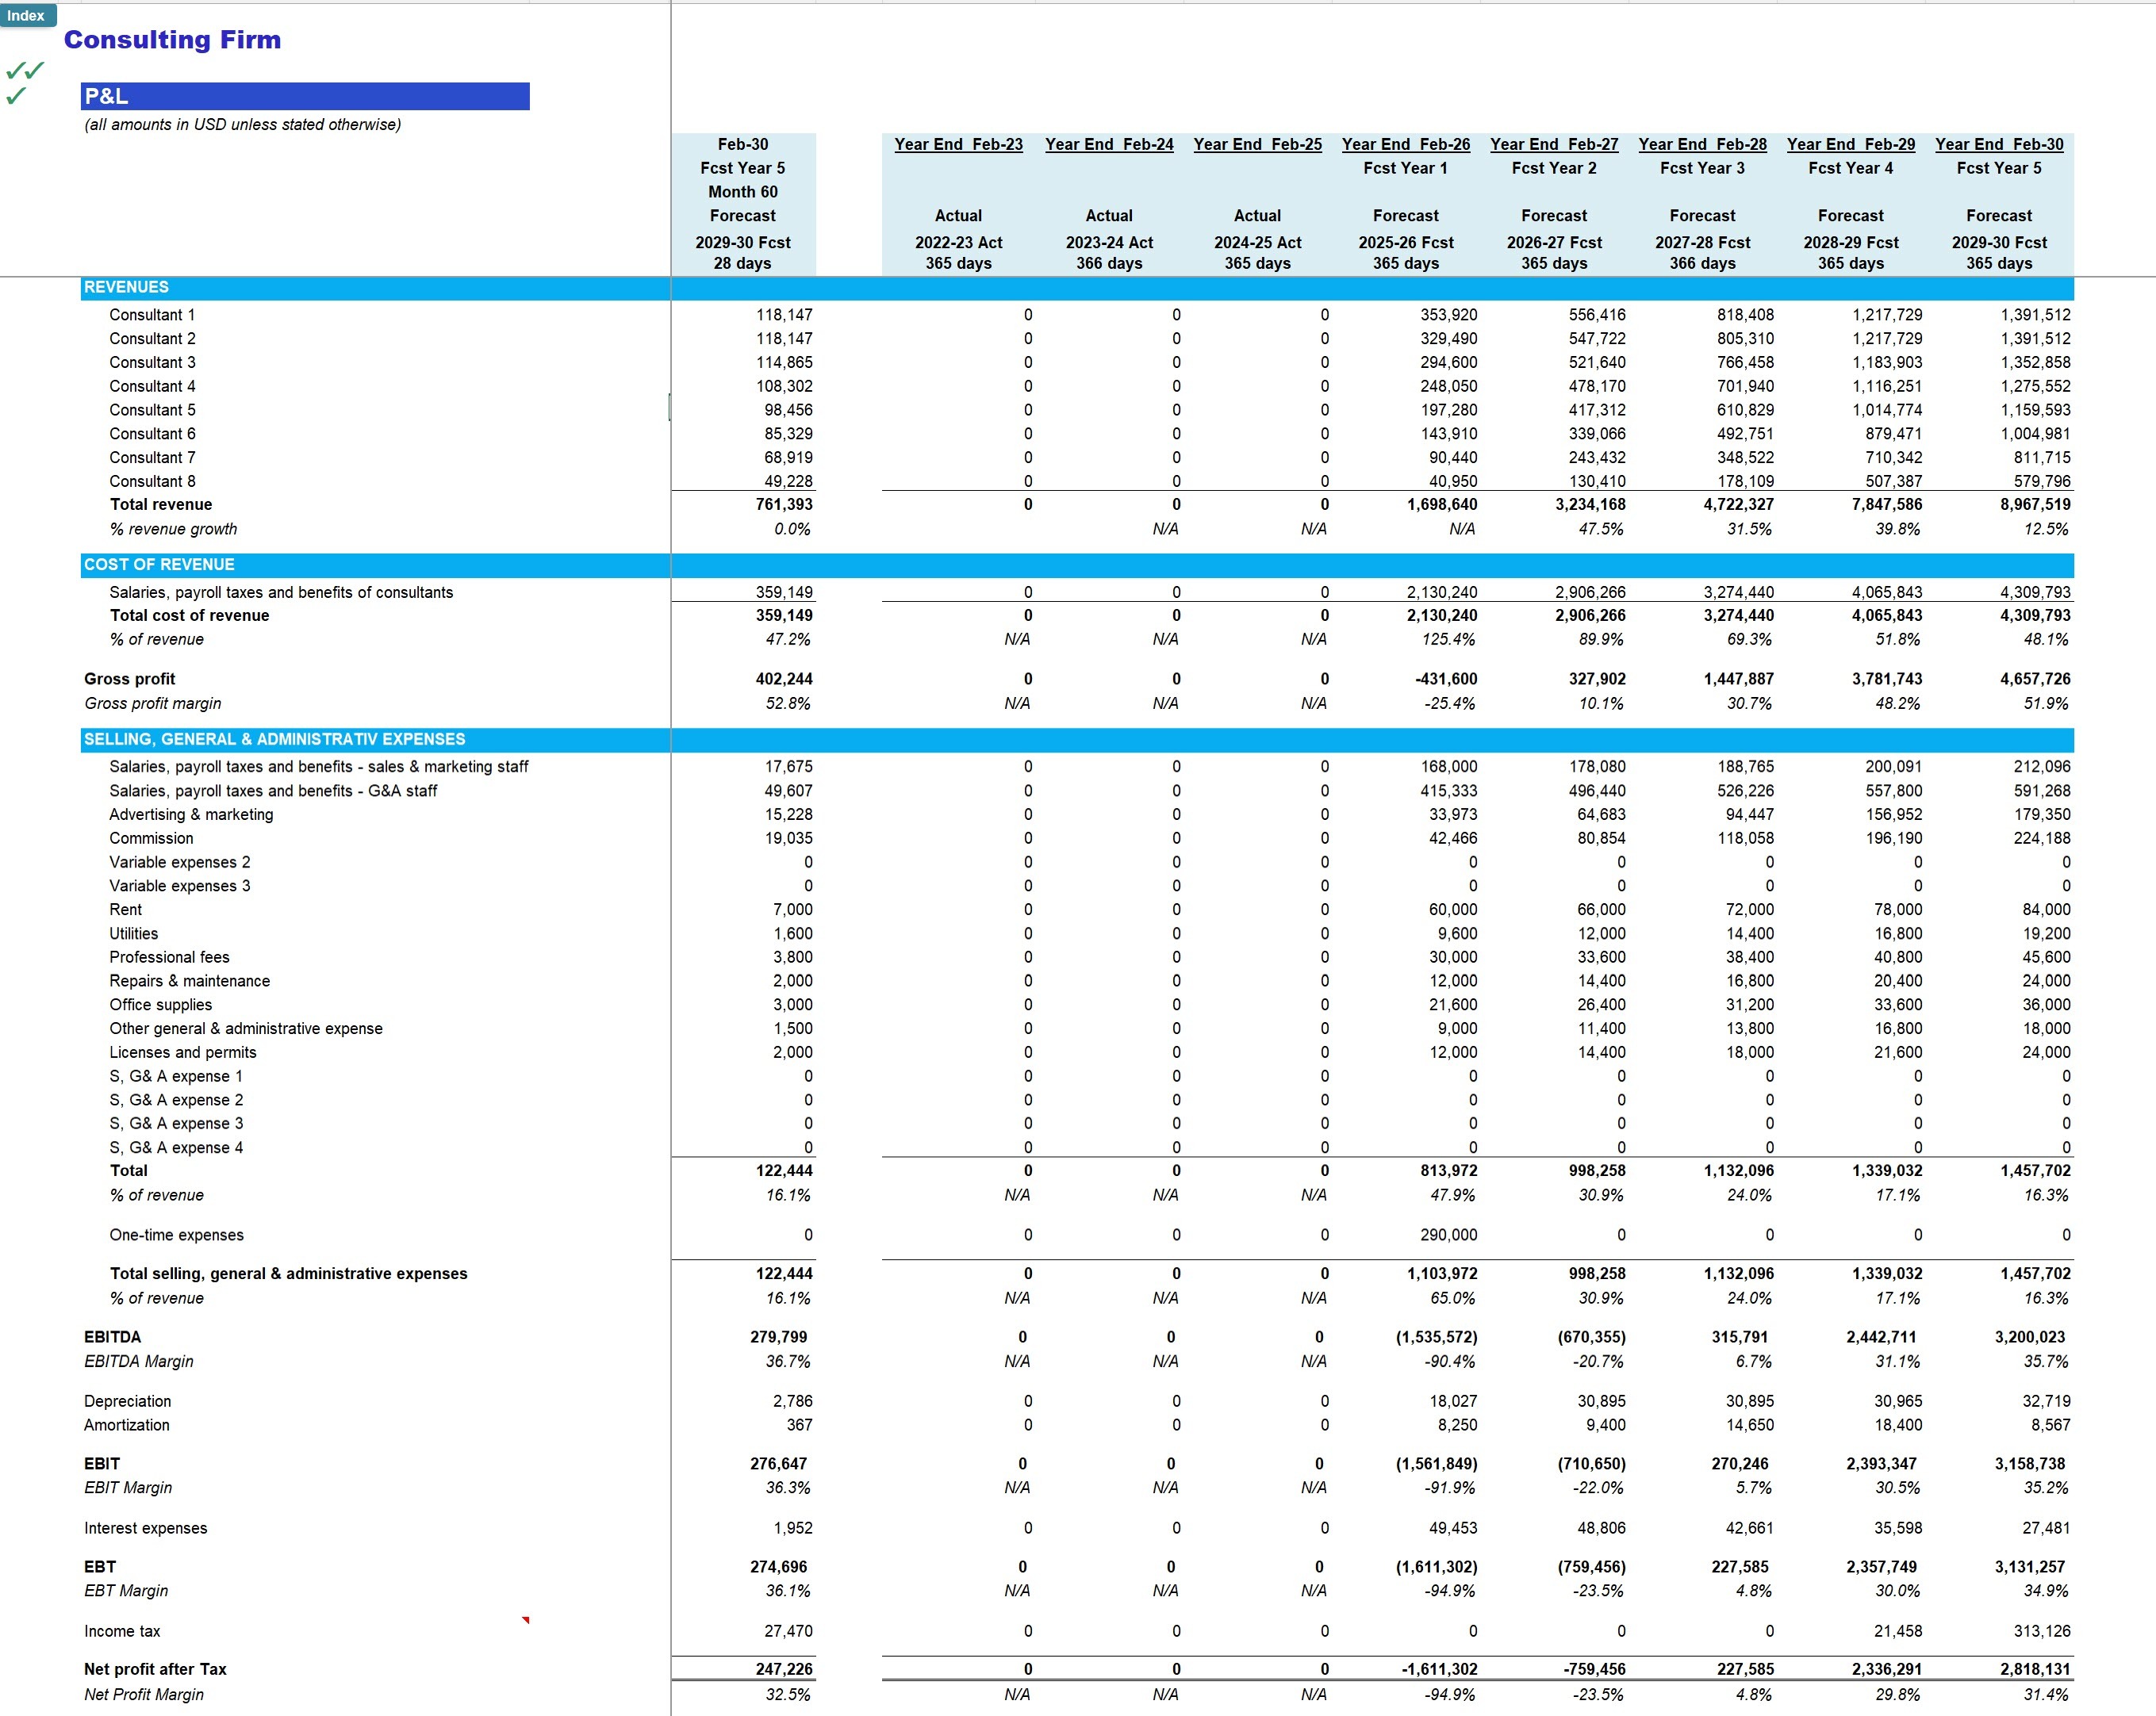Click the Interest expenses value 49,453
The height and width of the screenshot is (1716, 2156).
coord(1452,1528)
